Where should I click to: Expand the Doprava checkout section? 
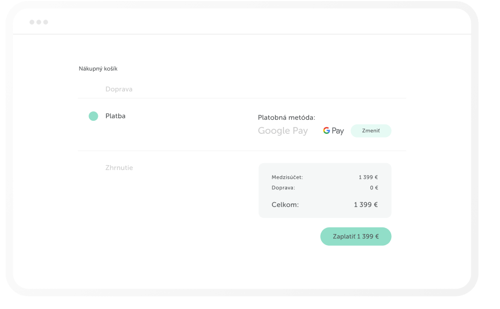[x=119, y=89]
